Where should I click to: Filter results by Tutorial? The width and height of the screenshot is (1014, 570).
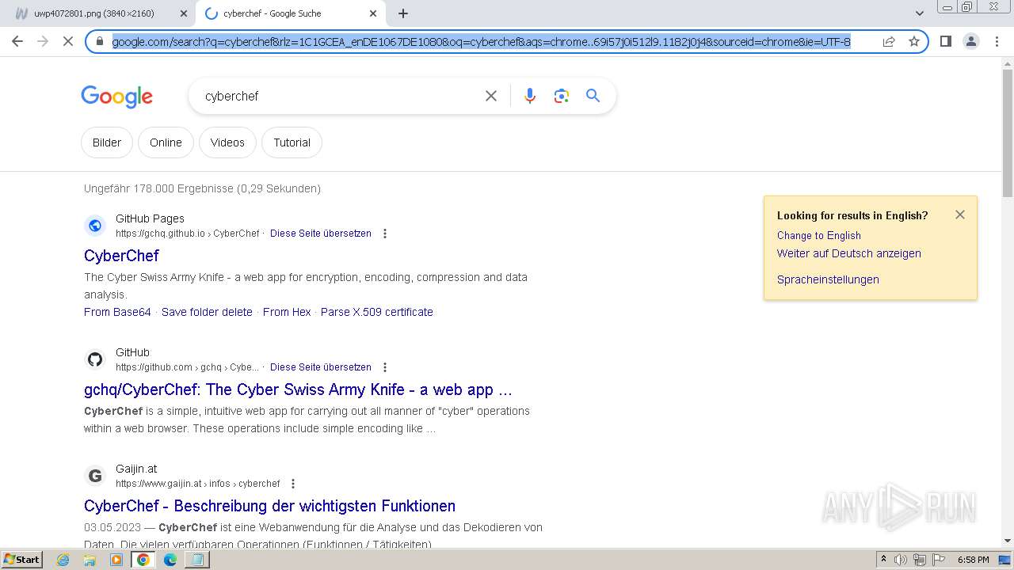[x=292, y=142]
